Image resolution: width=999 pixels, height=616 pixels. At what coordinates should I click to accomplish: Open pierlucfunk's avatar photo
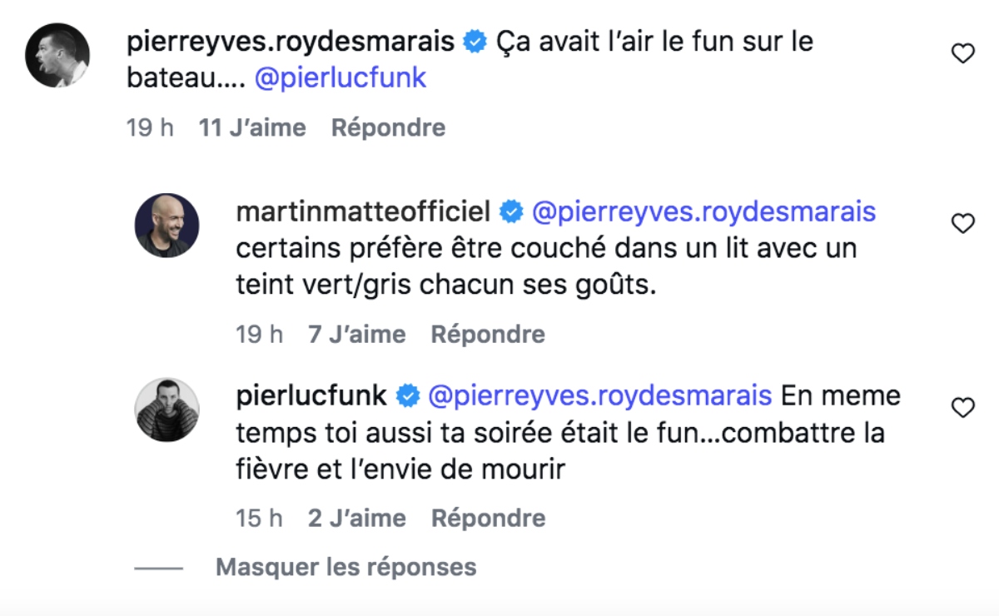tap(167, 410)
